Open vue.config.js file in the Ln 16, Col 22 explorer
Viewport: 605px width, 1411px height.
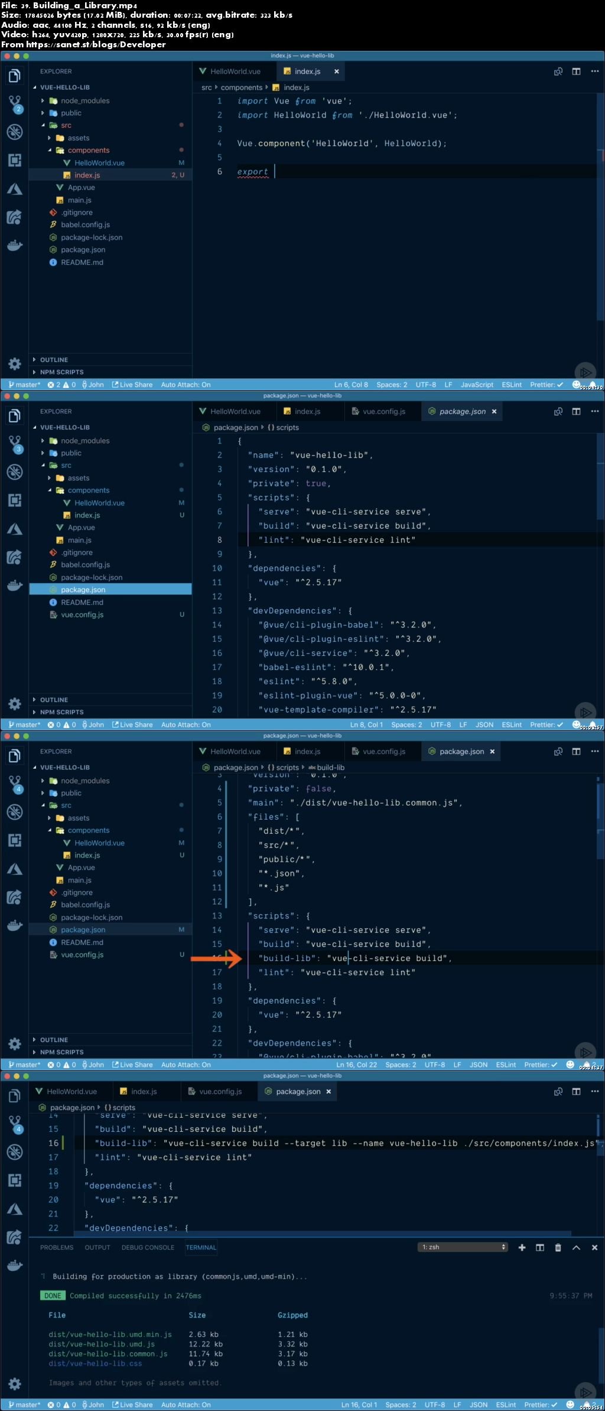(x=82, y=954)
